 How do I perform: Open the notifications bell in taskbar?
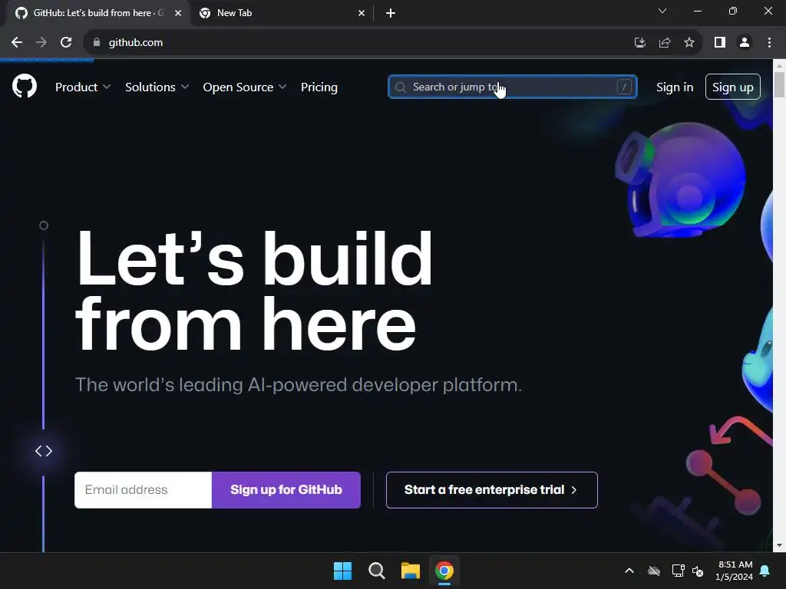point(765,571)
